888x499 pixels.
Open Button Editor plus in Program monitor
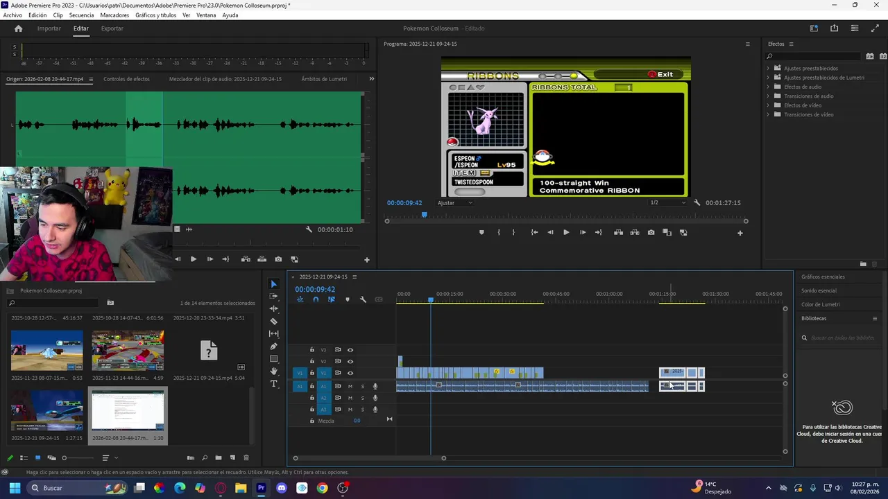[x=740, y=233]
